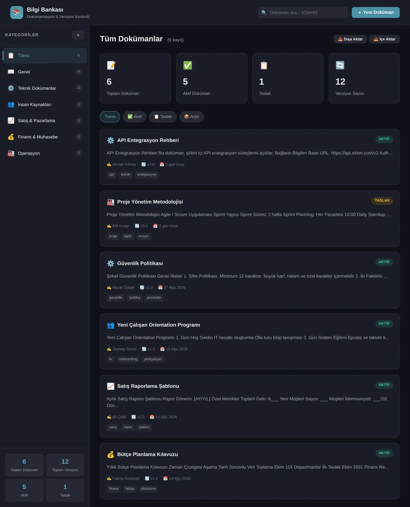Show only Taslak documents
The width and height of the screenshot is (410, 507).
click(x=163, y=117)
